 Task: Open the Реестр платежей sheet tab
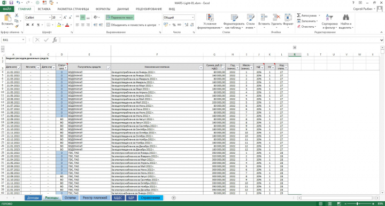coord(95,198)
